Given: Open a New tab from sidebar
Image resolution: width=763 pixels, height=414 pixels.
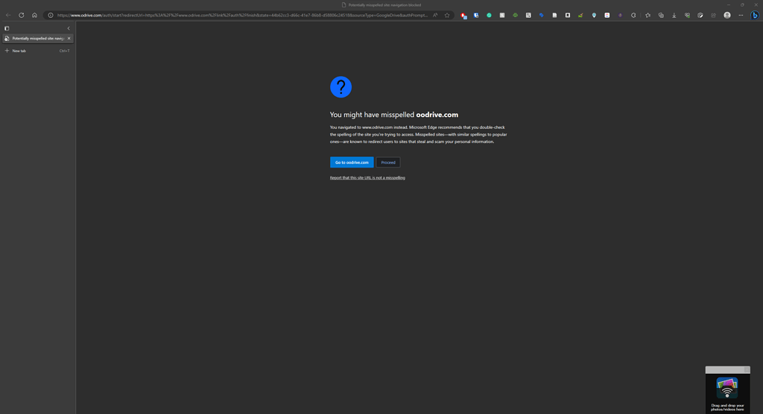Looking at the screenshot, I should pyautogui.click(x=19, y=51).
